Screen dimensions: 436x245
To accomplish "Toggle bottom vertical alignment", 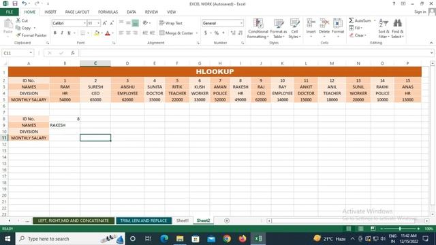I will [136, 23].
